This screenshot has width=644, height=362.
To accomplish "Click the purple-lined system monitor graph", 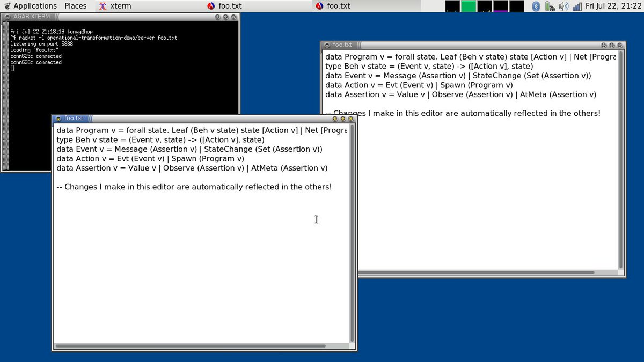I will [x=501, y=6].
